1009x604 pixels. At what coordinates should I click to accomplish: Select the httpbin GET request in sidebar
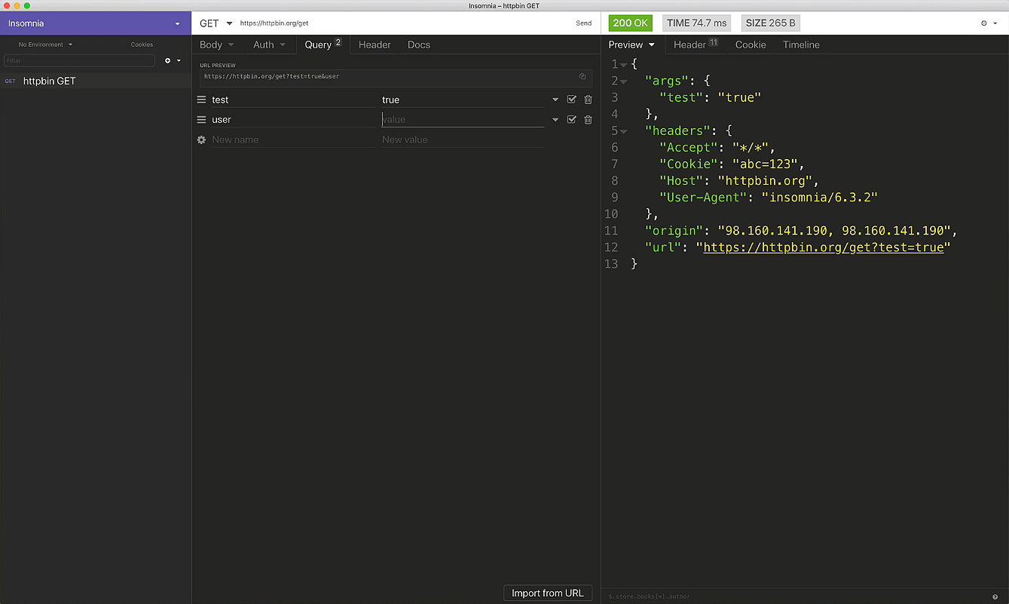[x=96, y=81]
